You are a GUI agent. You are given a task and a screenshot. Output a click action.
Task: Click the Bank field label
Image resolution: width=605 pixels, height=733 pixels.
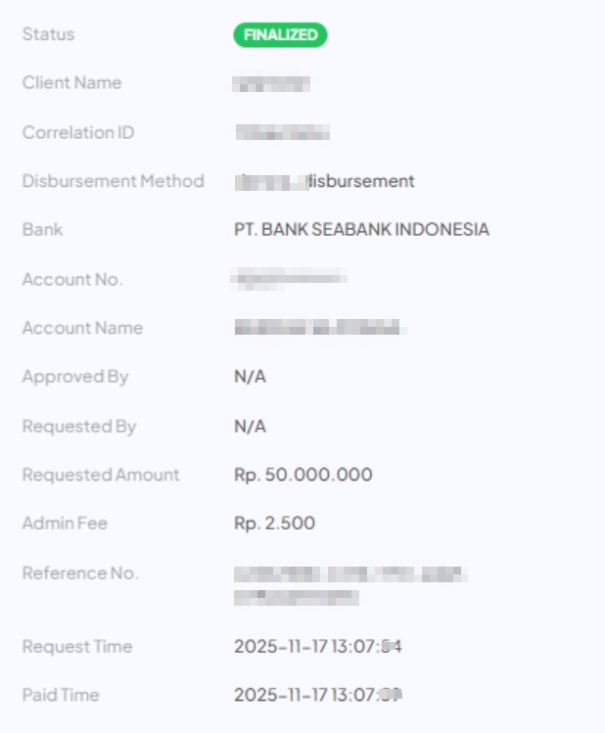pos(43,230)
